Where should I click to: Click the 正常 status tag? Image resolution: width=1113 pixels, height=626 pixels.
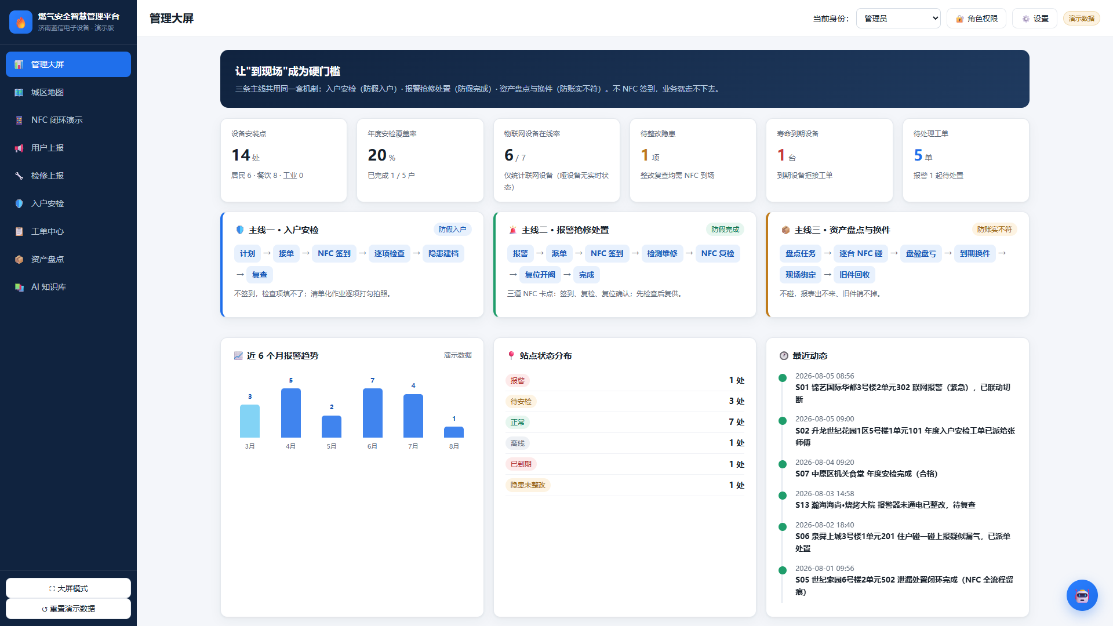click(x=517, y=423)
